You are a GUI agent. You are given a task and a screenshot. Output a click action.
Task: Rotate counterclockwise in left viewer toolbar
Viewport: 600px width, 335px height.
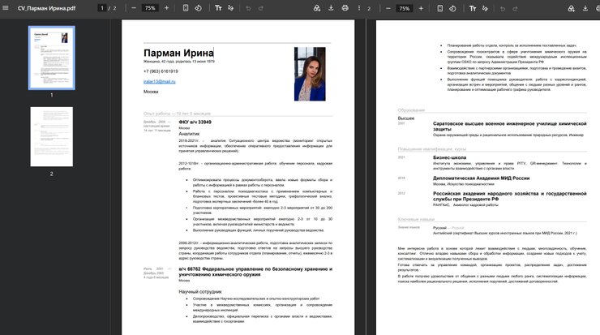pyautogui.click(x=198, y=8)
